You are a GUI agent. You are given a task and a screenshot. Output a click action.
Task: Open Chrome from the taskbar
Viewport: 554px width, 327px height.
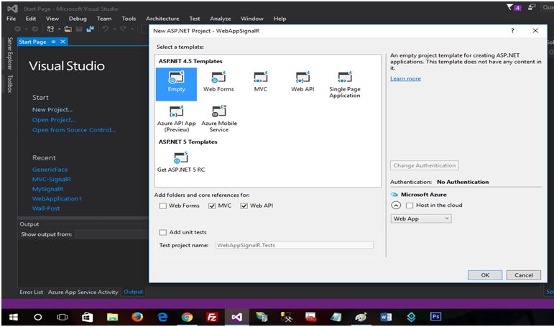click(x=187, y=317)
